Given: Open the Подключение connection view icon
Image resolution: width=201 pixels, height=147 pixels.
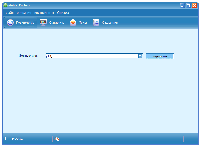Looking at the screenshot, I should coord(10,23).
